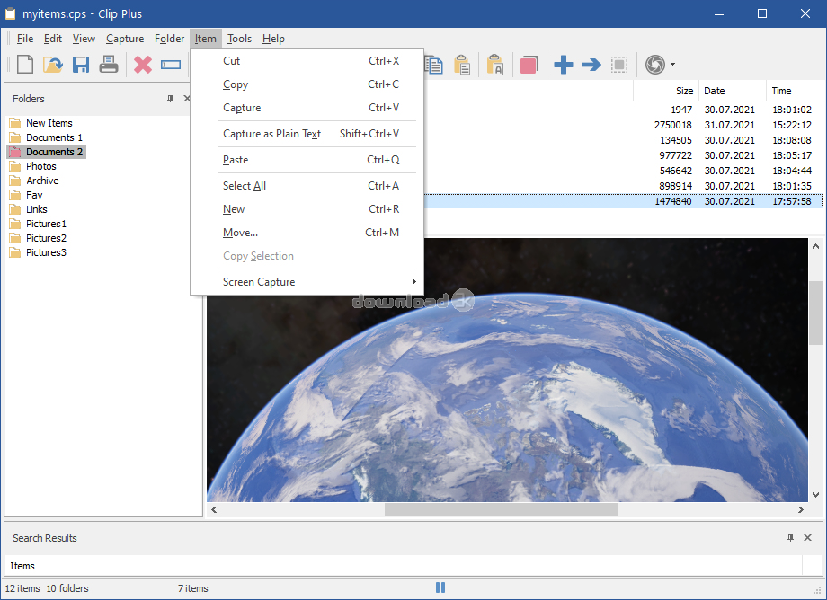Open the Folder menu
827x600 pixels.
coord(169,39)
